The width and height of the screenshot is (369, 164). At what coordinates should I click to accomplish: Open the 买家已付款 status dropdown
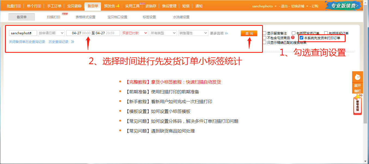point(134,33)
